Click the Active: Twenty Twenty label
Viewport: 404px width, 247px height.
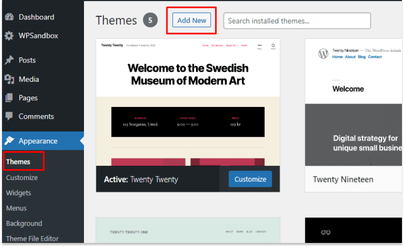(x=141, y=179)
